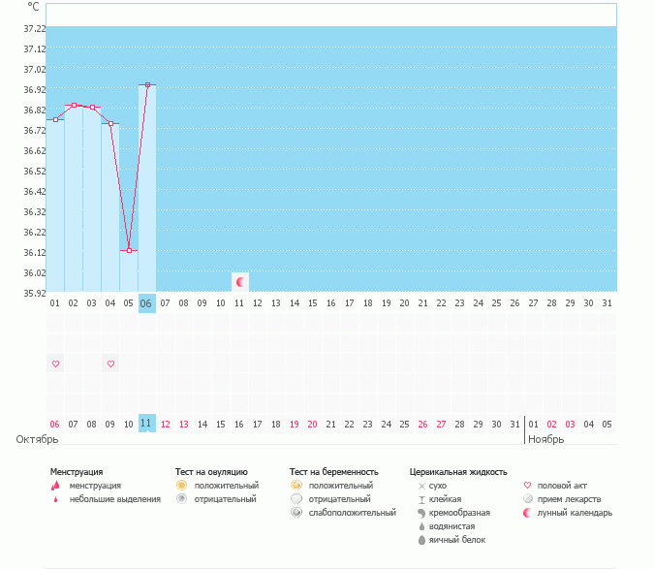Click red date 02 under Ноябрь

(x=552, y=425)
